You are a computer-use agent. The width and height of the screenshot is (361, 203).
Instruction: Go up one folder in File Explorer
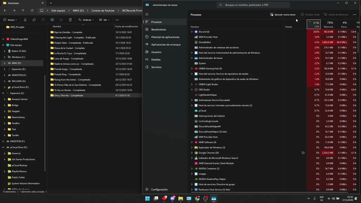coord(23,10)
